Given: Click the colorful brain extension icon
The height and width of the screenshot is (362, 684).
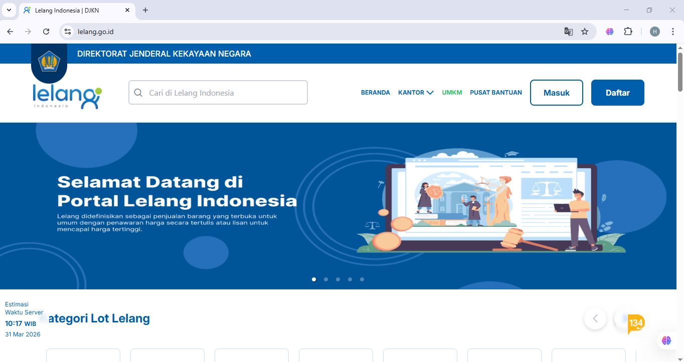Looking at the screenshot, I should coord(609,31).
